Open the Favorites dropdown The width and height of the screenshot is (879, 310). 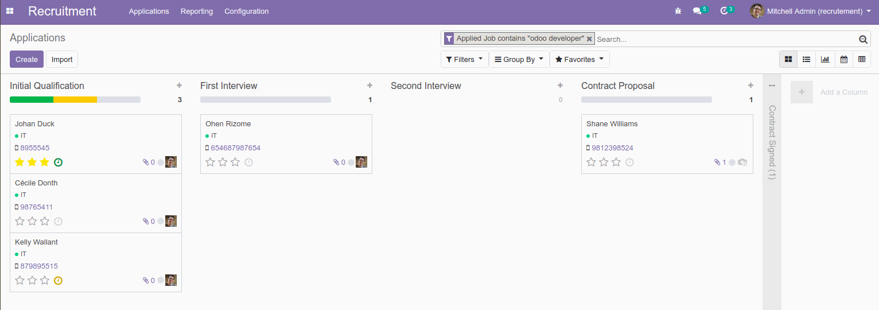tap(579, 59)
